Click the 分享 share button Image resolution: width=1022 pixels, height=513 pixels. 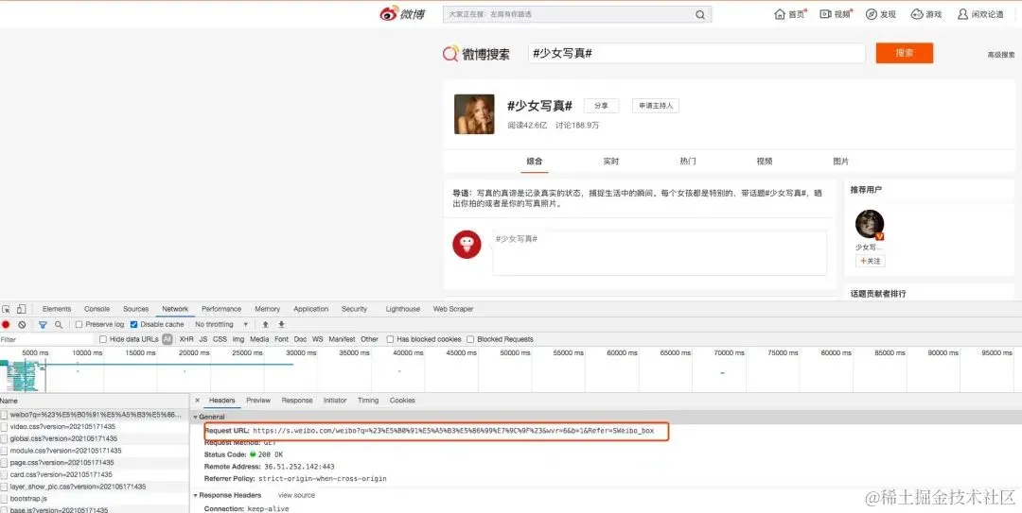601,106
